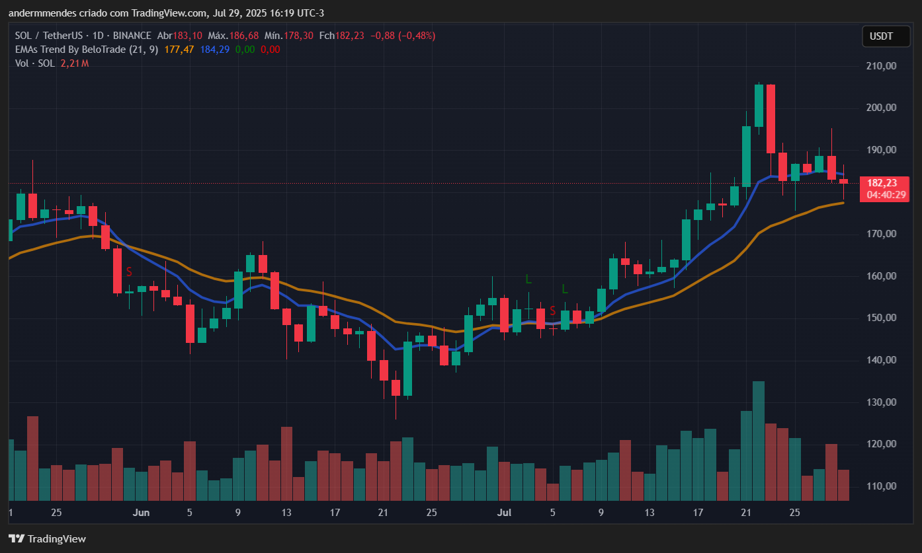The height and width of the screenshot is (553, 922).
Task: Click the orange EMA value 177,47
Action: click(179, 50)
